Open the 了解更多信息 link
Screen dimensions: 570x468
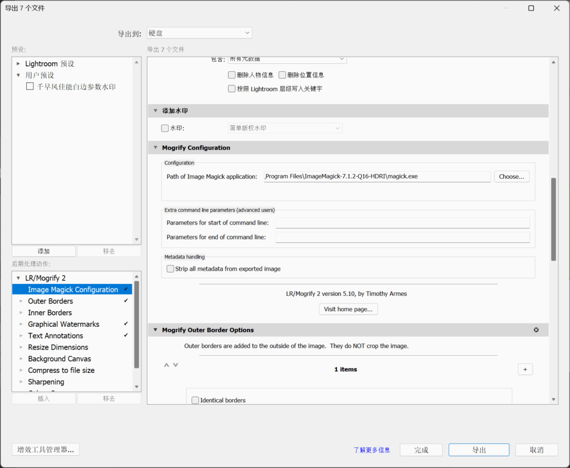click(371, 450)
